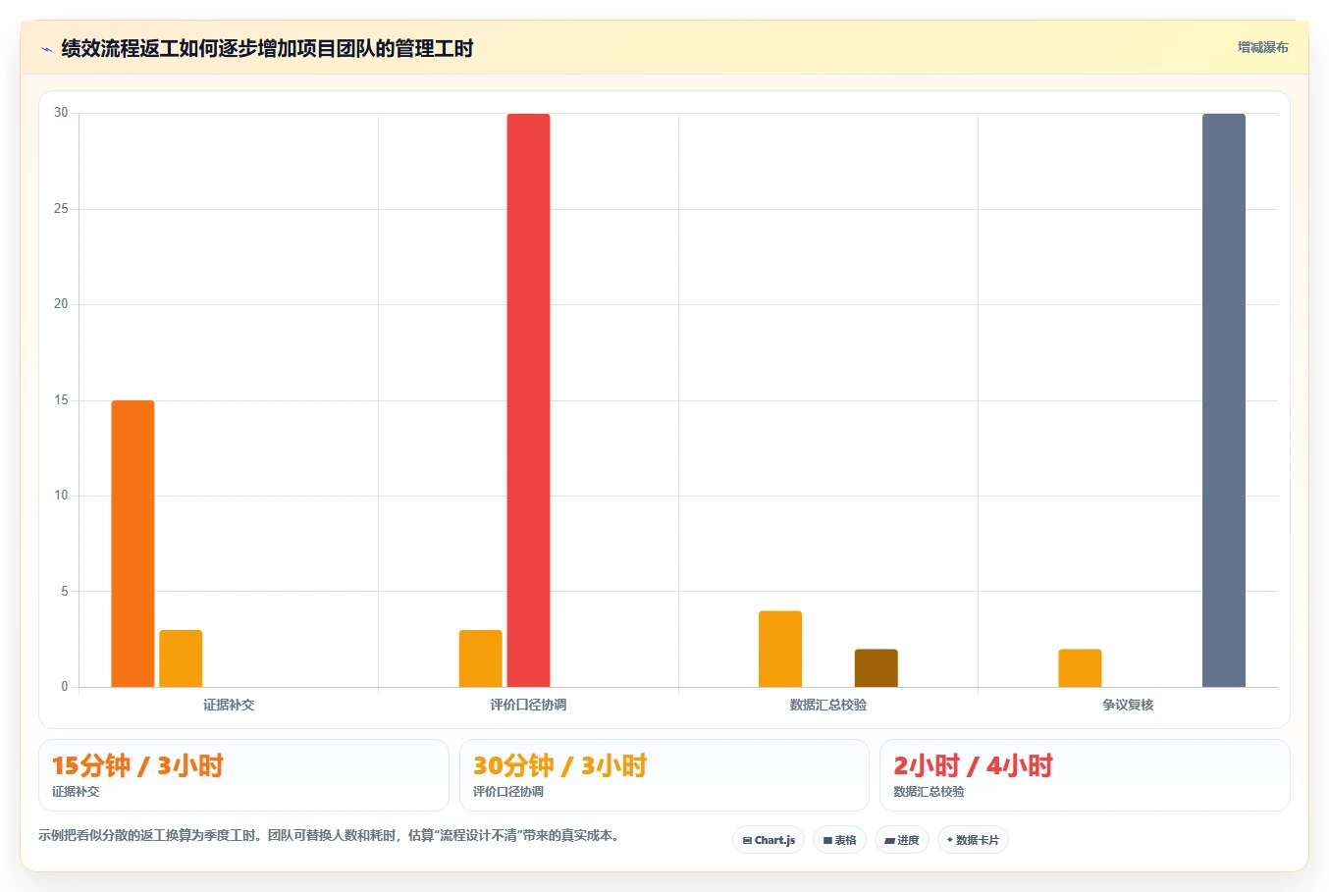Open the 2小时 / 4小时 data card
Screen dimensions: 1329x892
1085,775
